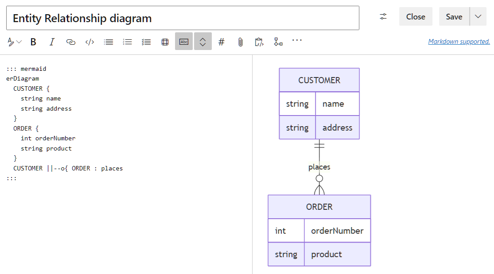The width and height of the screenshot is (494, 274).
Task: Open the preview settings sliders icon
Action: [x=382, y=16]
